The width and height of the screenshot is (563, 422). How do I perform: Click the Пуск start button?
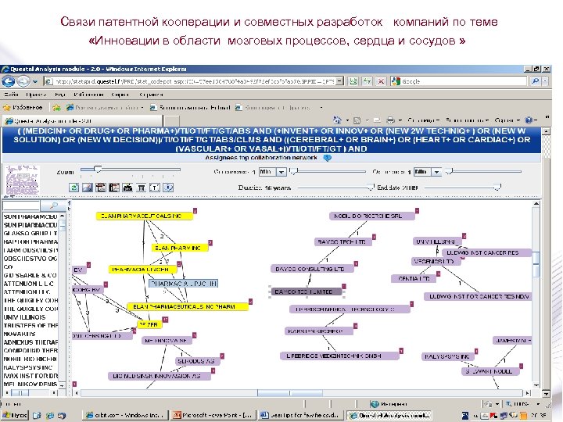coord(14,415)
